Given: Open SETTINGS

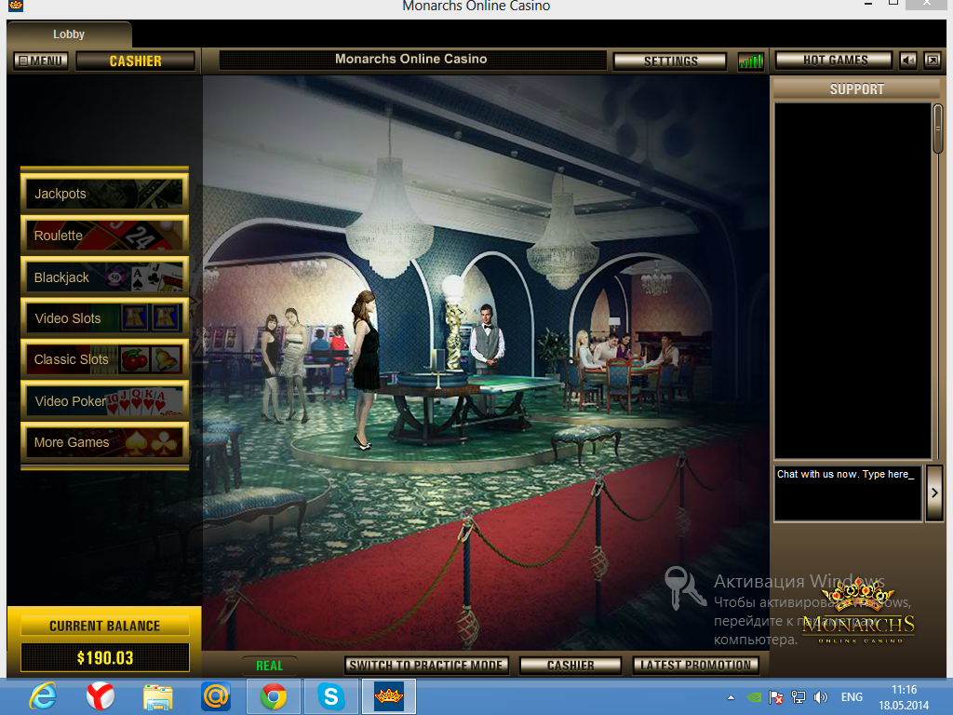Looking at the screenshot, I should pyautogui.click(x=670, y=61).
